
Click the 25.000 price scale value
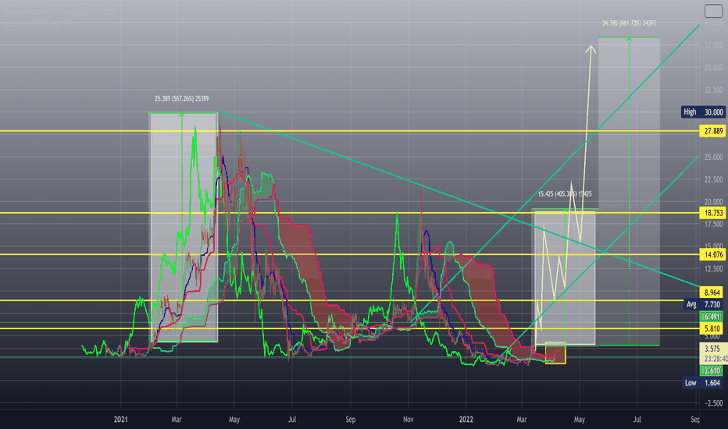click(x=714, y=157)
